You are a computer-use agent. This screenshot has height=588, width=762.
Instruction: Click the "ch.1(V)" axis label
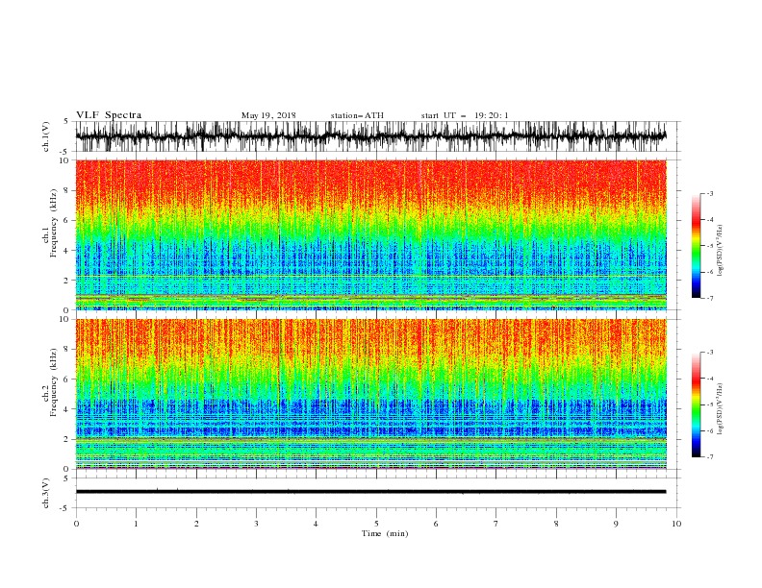[x=46, y=136]
